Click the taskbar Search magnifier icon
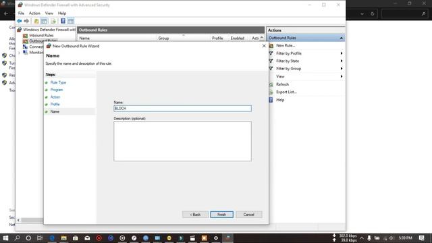Image resolution: width=432 pixels, height=243 pixels. click(x=17, y=238)
